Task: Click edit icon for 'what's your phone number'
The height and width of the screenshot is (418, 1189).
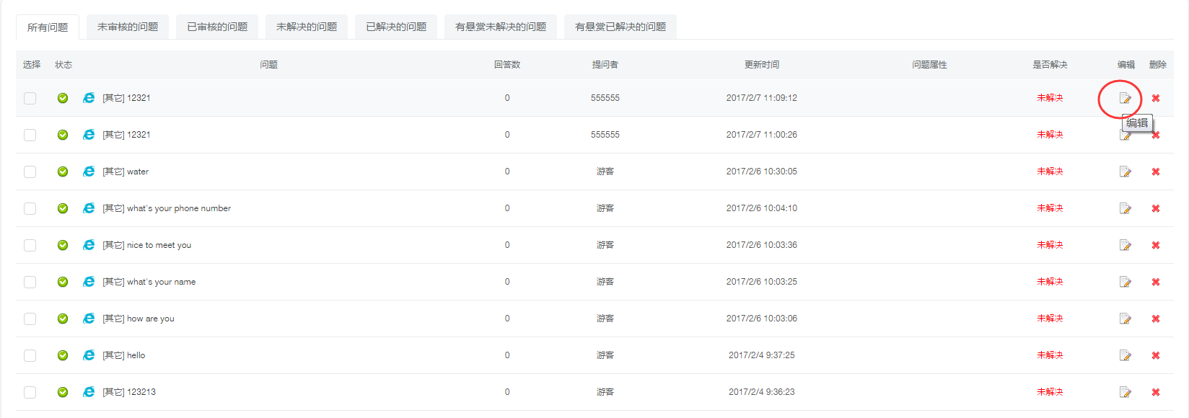Action: pyautogui.click(x=1125, y=208)
